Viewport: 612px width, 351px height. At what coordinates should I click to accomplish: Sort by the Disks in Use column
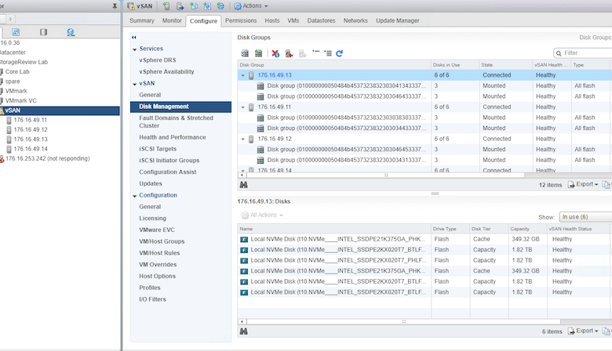[x=455, y=65]
